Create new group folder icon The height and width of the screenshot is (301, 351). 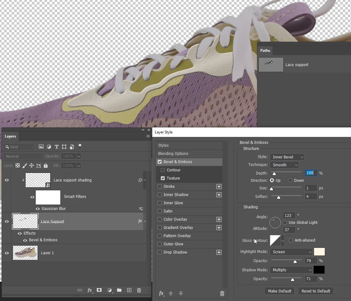[x=119, y=290]
